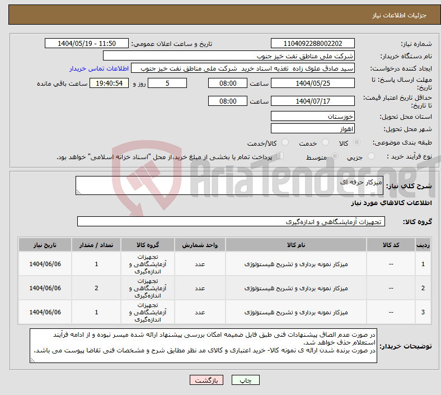Click the نام کالا column header

(296, 245)
